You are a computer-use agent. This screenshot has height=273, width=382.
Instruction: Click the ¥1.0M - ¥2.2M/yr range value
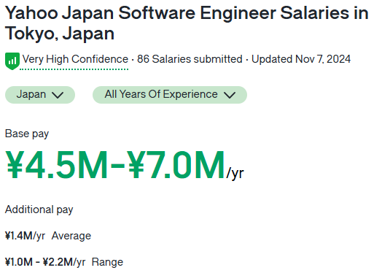point(45,262)
